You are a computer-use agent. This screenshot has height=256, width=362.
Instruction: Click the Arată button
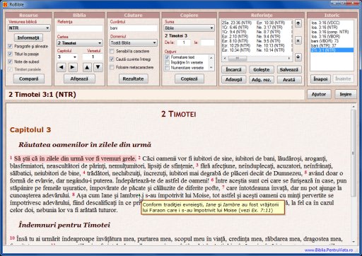point(289,80)
